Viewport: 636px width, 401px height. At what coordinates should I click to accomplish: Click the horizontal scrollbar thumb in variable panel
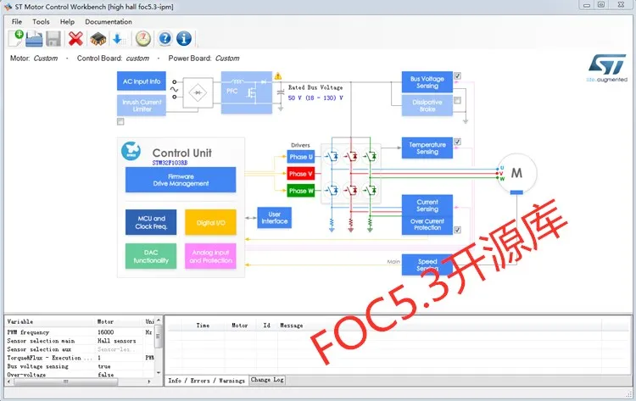65,382
